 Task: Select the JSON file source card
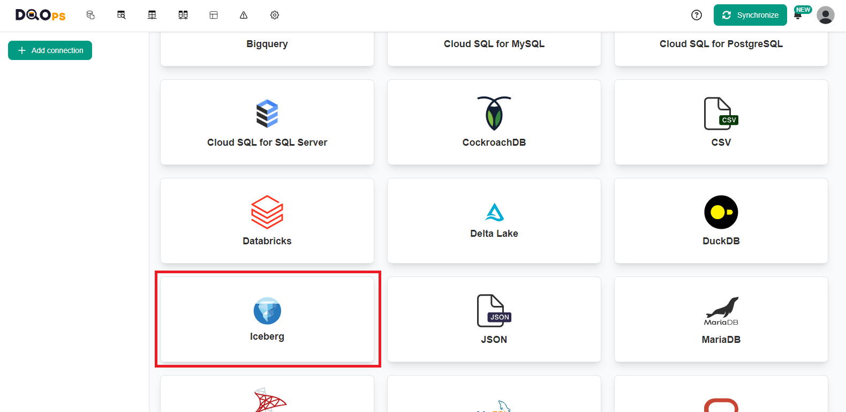(494, 319)
